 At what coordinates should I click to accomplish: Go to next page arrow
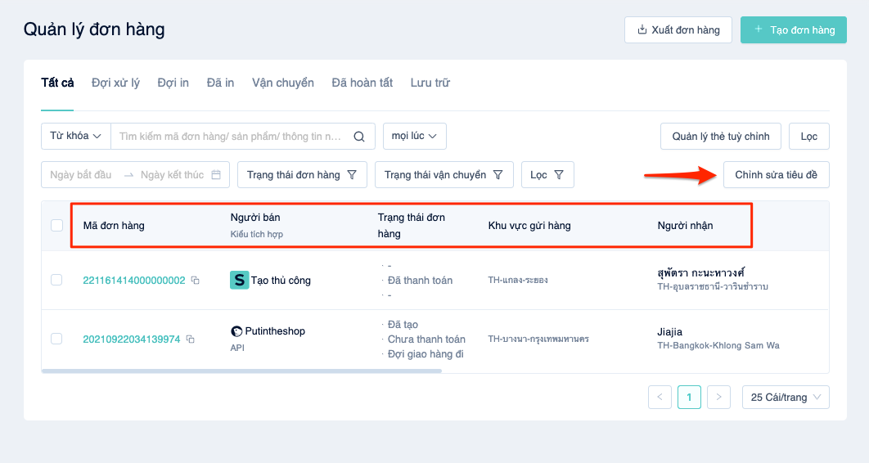click(x=718, y=397)
